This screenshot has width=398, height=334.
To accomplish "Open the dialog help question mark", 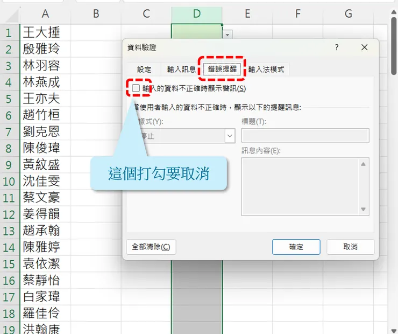I will (x=337, y=47).
